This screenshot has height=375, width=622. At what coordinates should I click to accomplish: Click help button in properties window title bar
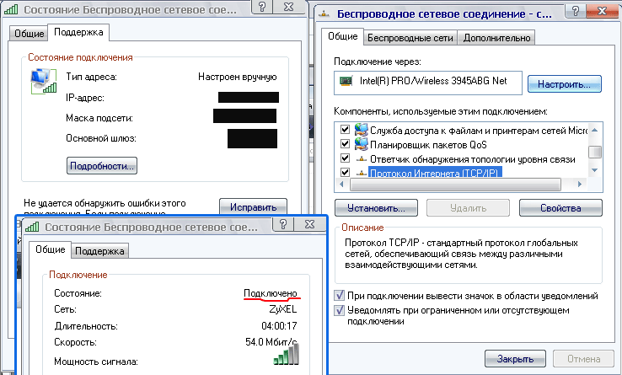[x=576, y=11]
